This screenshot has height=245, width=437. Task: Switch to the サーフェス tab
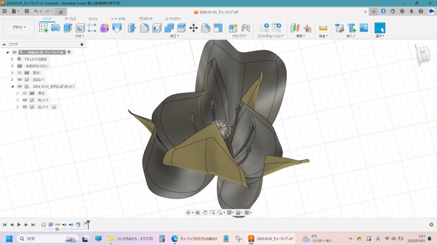[71, 19]
